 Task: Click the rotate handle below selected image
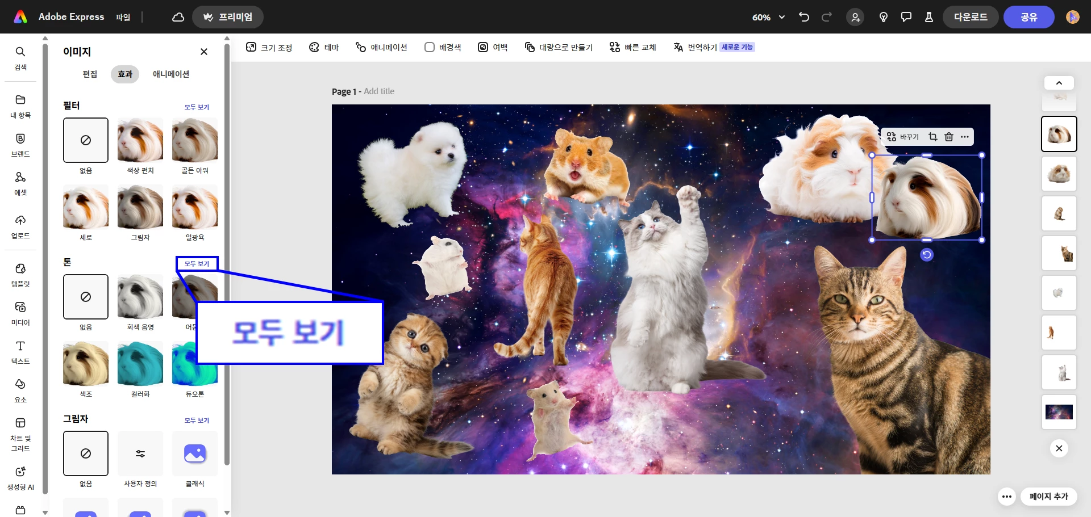[x=927, y=255]
